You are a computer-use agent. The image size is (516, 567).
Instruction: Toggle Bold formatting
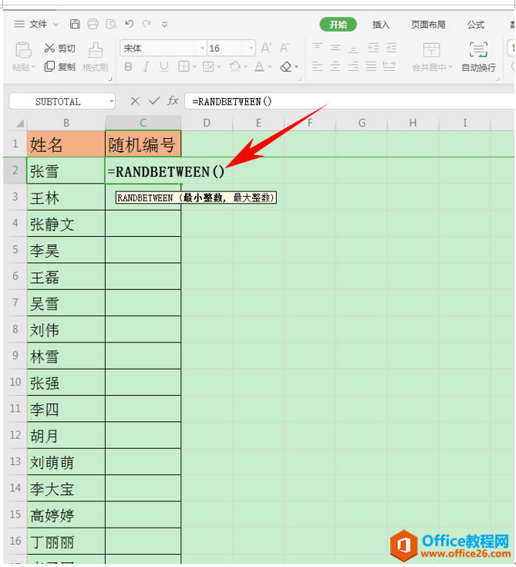coord(128,66)
